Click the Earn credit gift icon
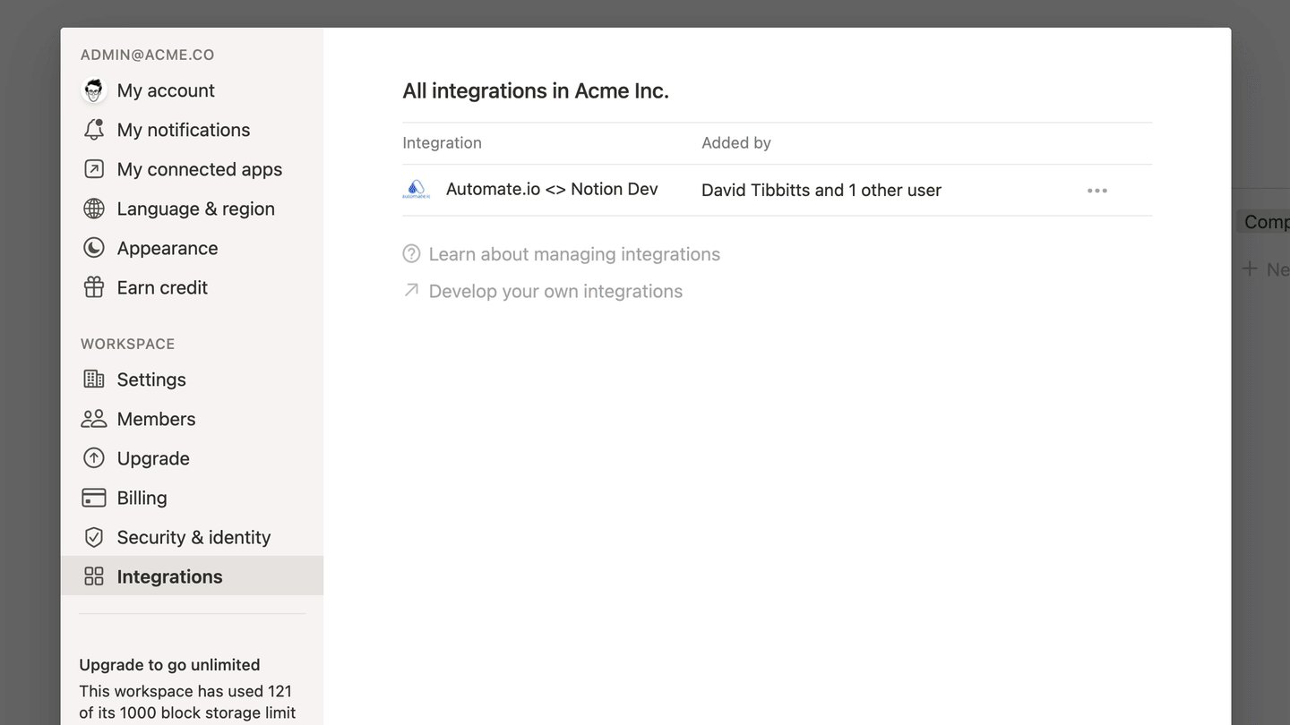1290x725 pixels. point(93,286)
